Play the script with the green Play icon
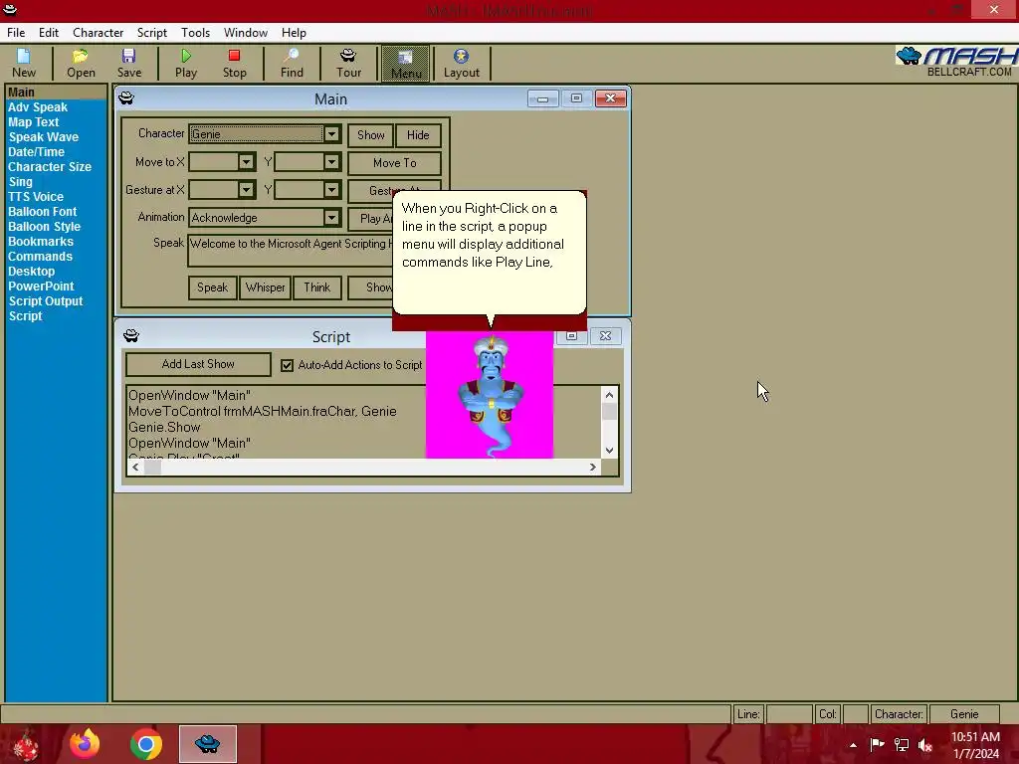 (186, 63)
